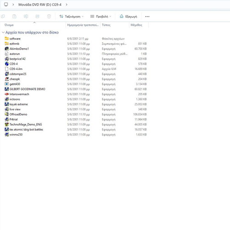
Task: Click the file name 'P4trial'
Action: (13, 120)
